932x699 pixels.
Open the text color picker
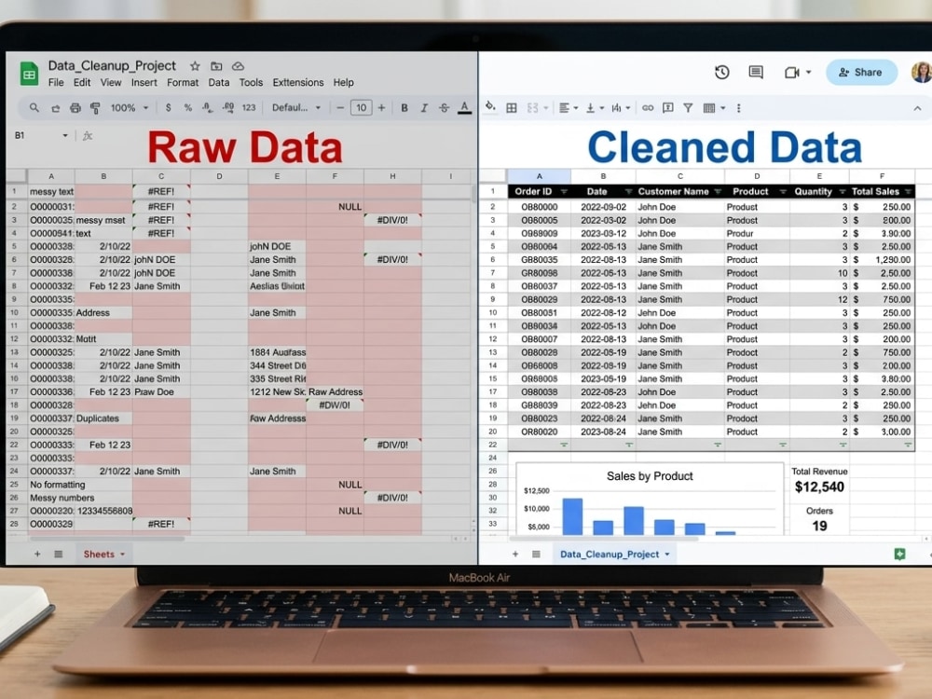click(x=464, y=107)
